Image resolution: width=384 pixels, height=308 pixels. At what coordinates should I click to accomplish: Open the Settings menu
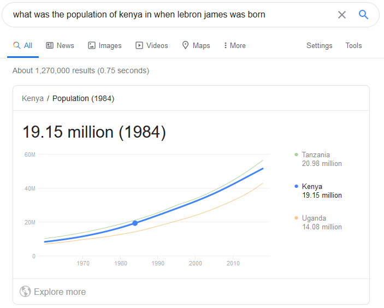320,45
